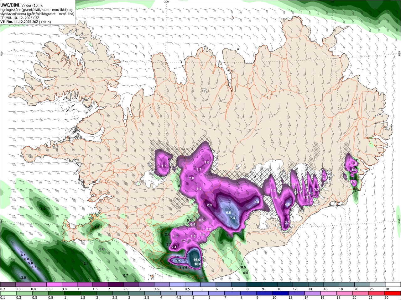401x300 pixels.
Task: Click the '0.1' label in the bottom legend row
Action: (x=3, y=297)
